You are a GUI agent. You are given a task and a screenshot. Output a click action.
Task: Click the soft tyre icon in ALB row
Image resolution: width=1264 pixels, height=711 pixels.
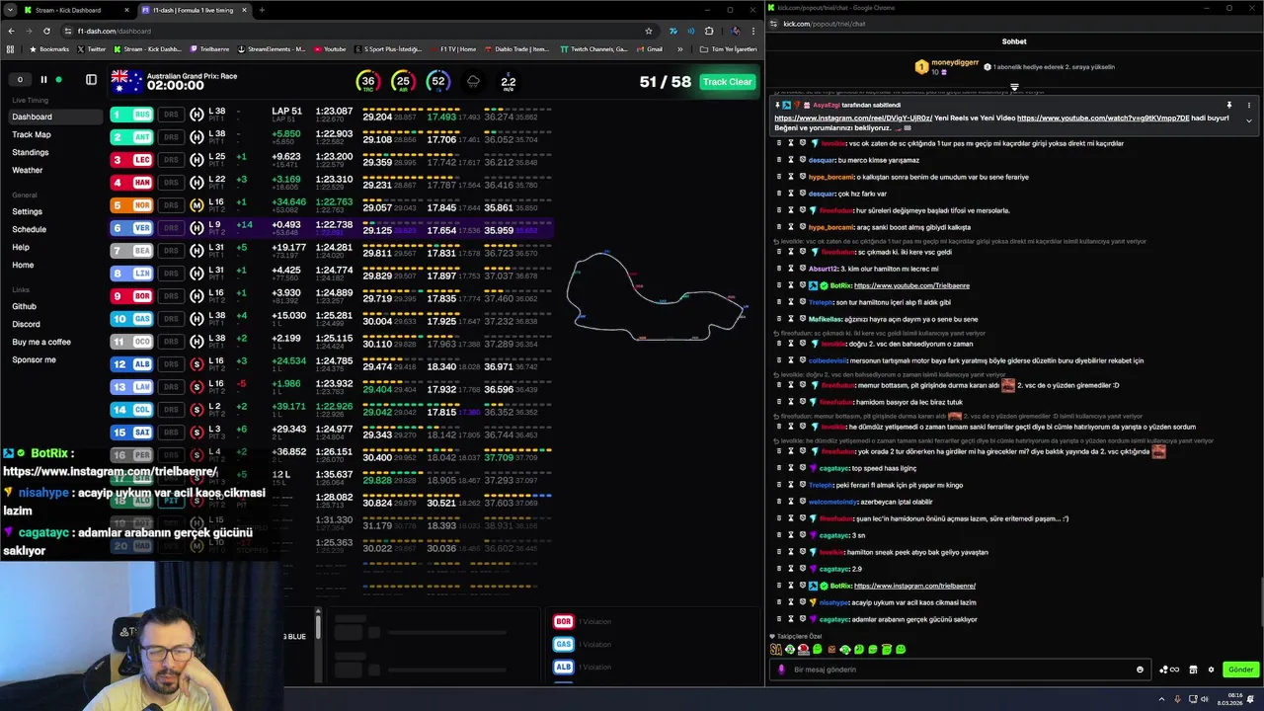point(197,364)
